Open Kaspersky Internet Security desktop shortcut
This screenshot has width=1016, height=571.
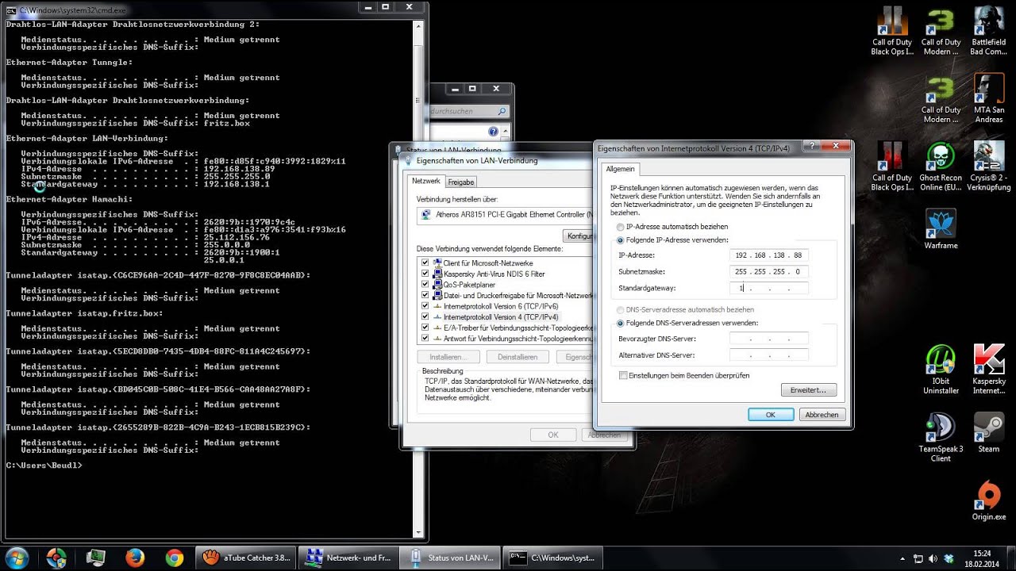pyautogui.click(x=988, y=370)
